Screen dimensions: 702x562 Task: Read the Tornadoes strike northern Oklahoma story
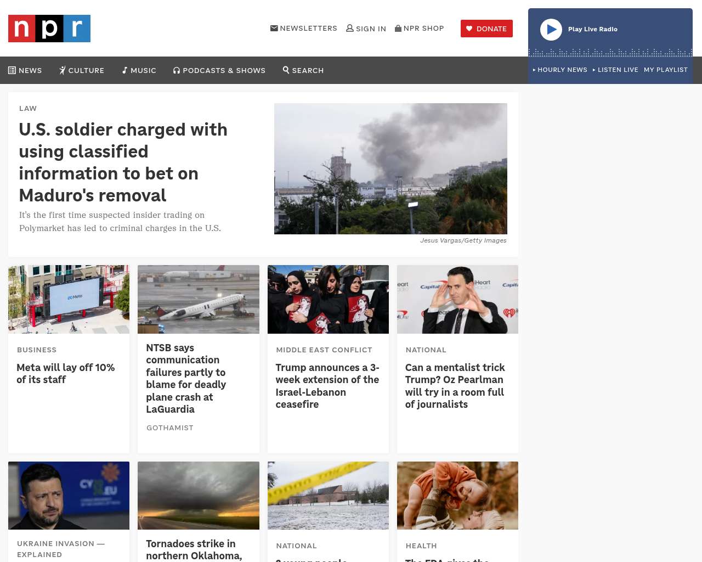(194, 550)
